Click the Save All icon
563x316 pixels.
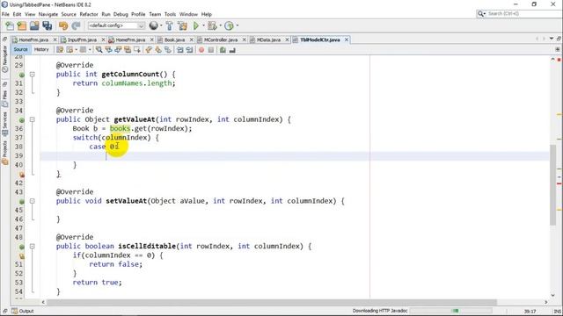click(47, 25)
